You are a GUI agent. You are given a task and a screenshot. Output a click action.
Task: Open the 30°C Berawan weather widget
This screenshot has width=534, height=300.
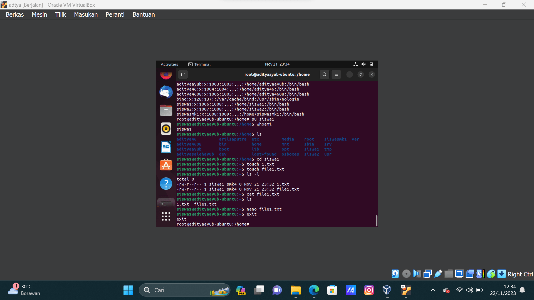[x=24, y=290]
